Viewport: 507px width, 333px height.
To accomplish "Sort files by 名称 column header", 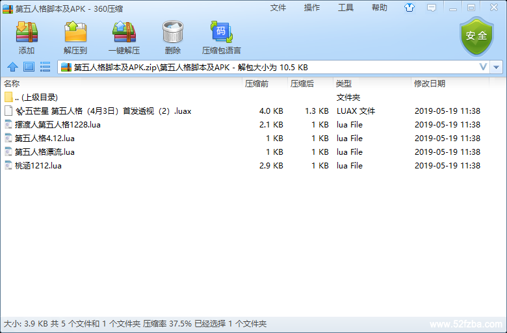I will tap(12, 84).
